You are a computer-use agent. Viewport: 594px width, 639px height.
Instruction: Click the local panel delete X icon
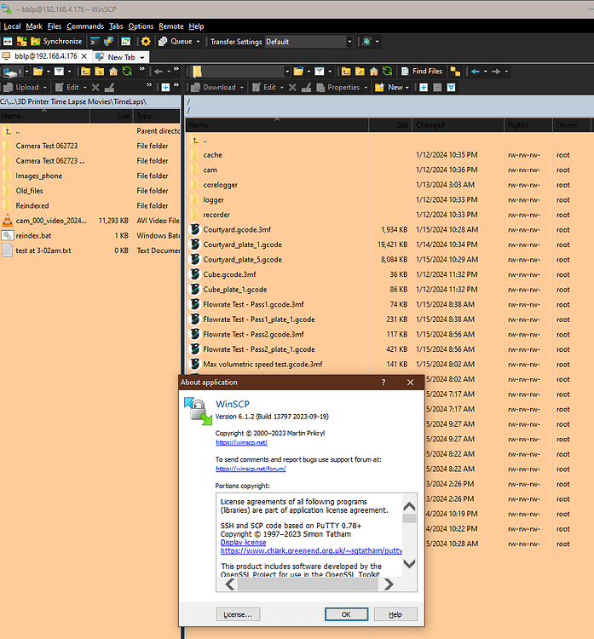click(95, 87)
